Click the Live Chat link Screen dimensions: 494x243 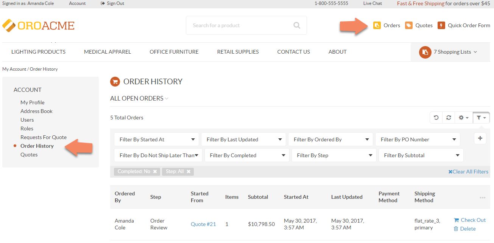372,3
